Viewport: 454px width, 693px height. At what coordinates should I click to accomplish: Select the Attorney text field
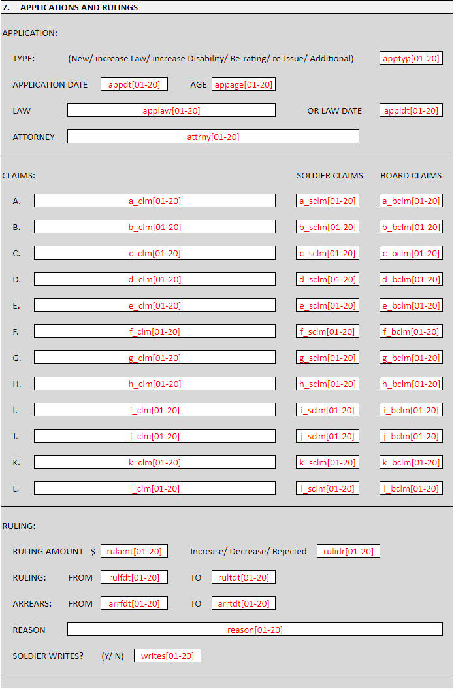[213, 137]
